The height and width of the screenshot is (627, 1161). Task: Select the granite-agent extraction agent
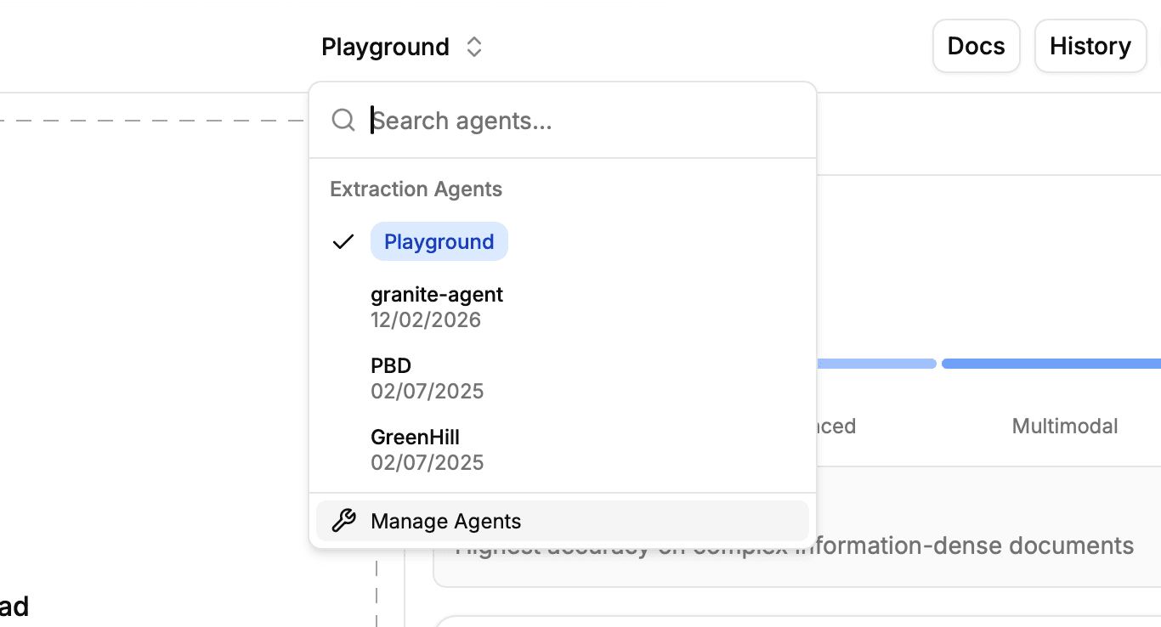pyautogui.click(x=437, y=294)
